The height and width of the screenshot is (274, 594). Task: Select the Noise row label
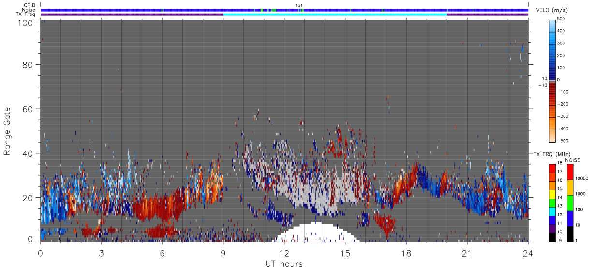coord(29,10)
